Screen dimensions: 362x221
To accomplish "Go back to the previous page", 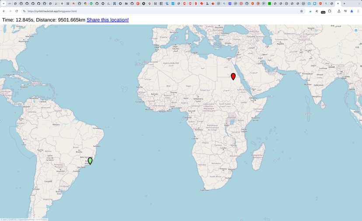I will click(4, 11).
